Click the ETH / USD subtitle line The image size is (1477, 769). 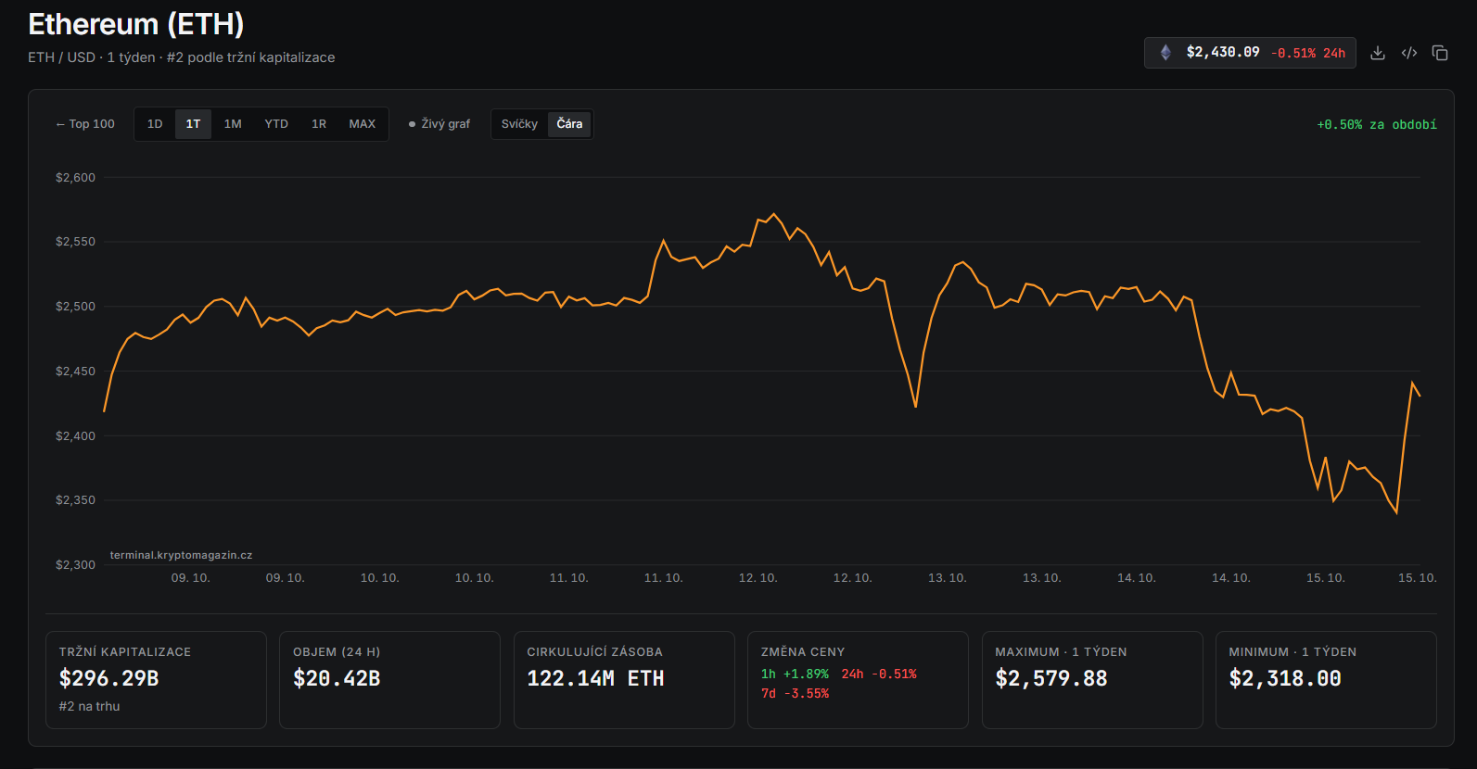[x=182, y=57]
